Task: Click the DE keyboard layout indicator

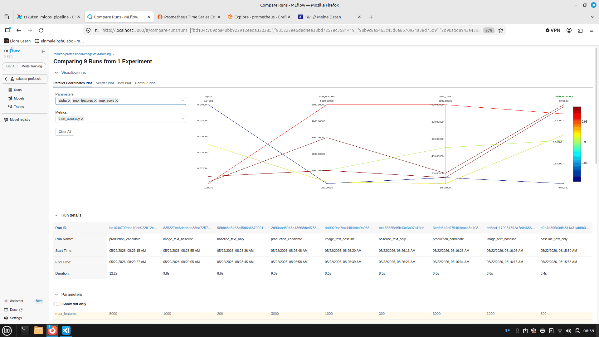Action: tap(507, 331)
